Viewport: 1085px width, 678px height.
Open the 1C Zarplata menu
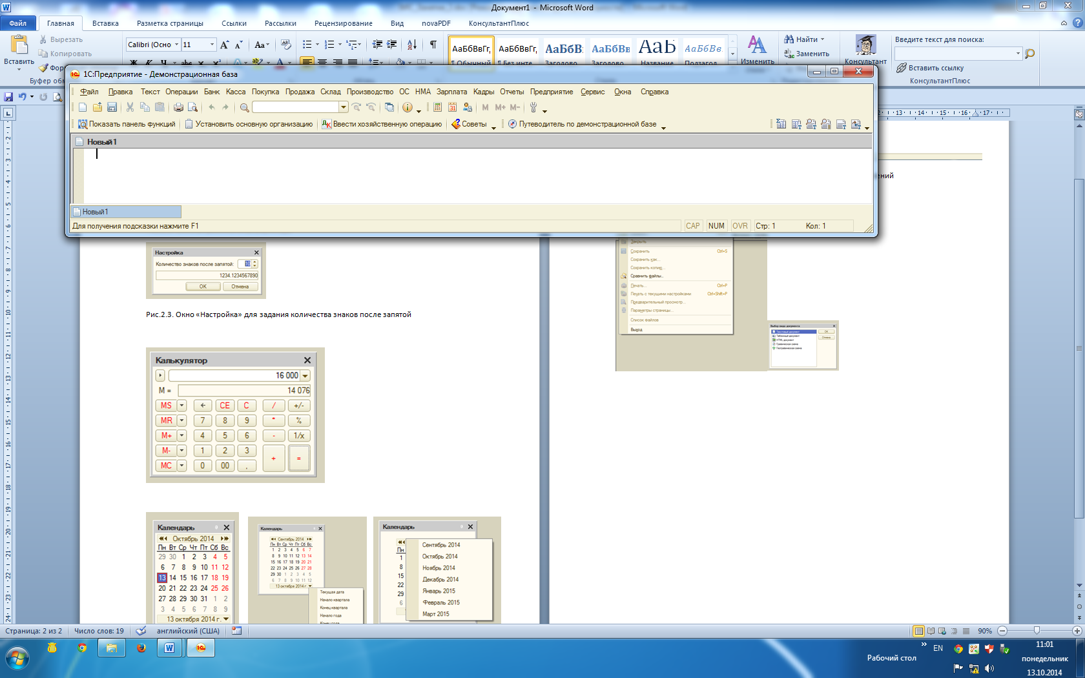451,92
